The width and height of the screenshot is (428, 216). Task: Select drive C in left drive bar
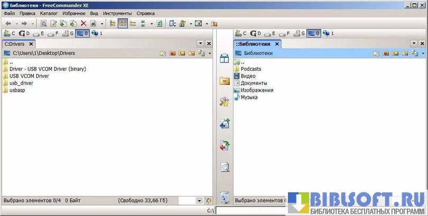pyautogui.click(x=10, y=34)
